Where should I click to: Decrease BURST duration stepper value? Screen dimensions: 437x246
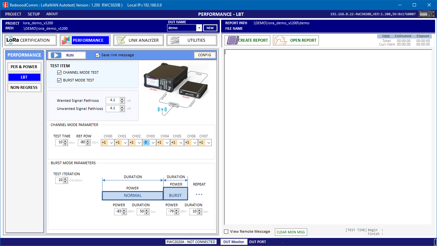(x=199, y=213)
